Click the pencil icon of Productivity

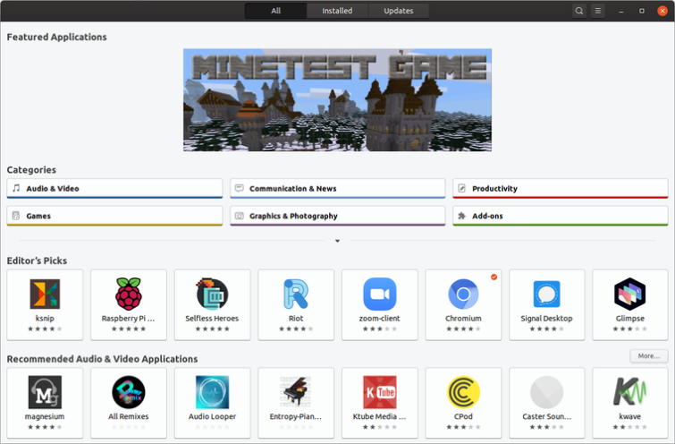[x=461, y=188]
